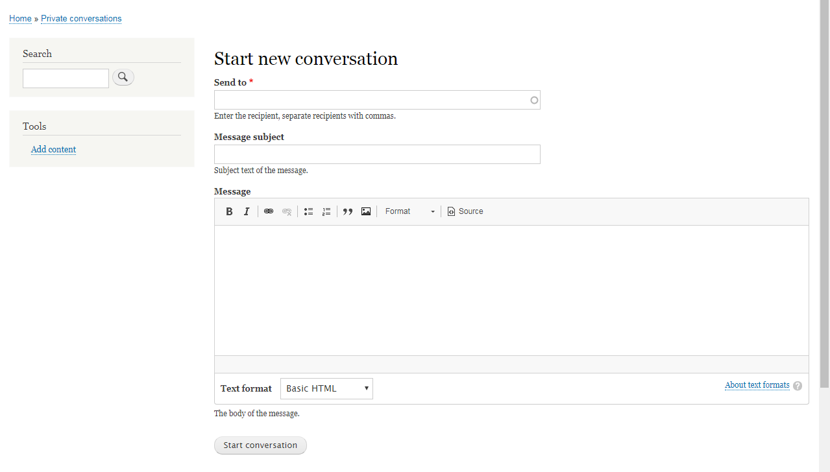
Task: Open the Text format Basic HTML dropdown
Action: pos(326,388)
